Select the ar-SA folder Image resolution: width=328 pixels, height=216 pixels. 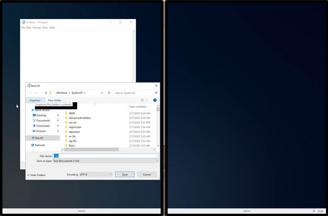(72, 136)
